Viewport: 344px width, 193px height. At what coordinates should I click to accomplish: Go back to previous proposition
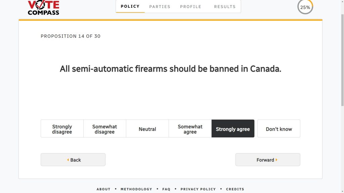[73, 160]
